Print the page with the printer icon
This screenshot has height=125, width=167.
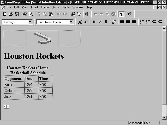tap(25, 14)
